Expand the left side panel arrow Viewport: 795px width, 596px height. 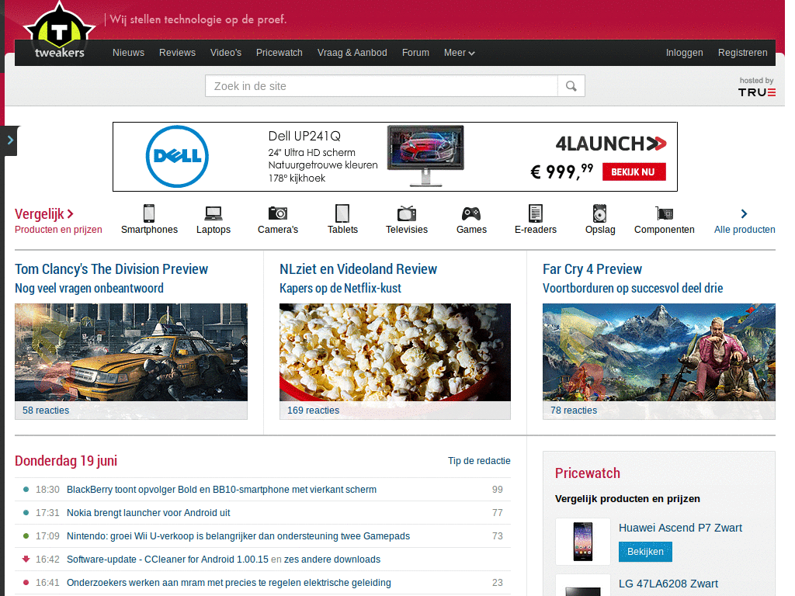coord(10,140)
